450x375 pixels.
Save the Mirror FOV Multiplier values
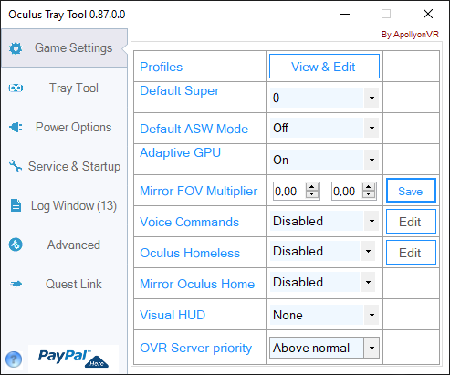(411, 191)
